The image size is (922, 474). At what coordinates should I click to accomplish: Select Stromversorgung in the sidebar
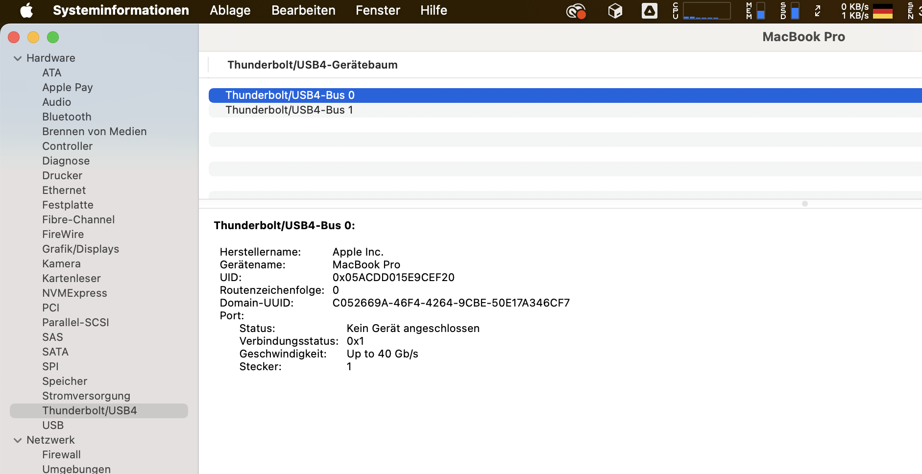pyautogui.click(x=86, y=396)
